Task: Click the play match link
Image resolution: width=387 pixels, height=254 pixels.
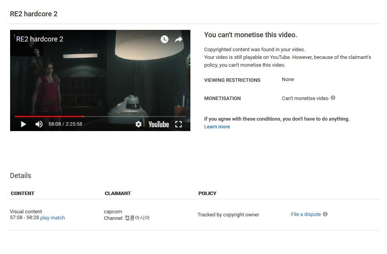Action: click(x=52, y=218)
